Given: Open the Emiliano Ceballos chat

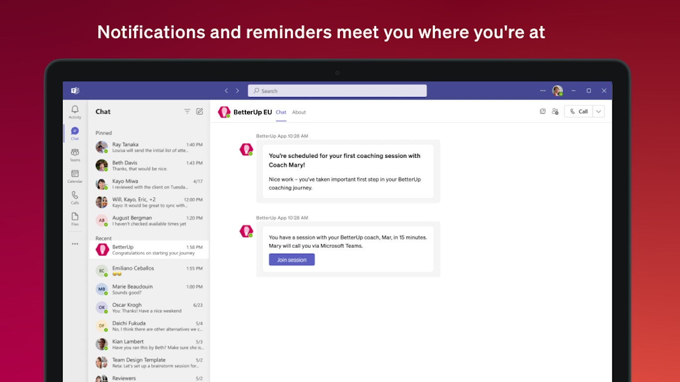Looking at the screenshot, I should click(x=149, y=271).
